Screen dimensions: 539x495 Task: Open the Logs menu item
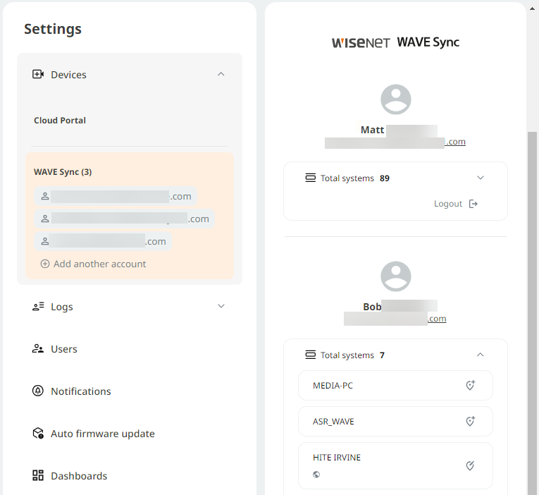click(62, 307)
